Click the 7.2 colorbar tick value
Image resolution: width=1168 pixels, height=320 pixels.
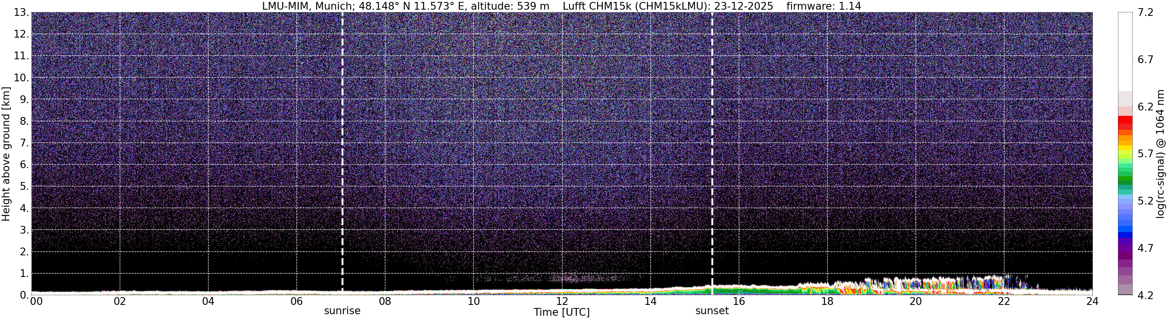click(1145, 13)
